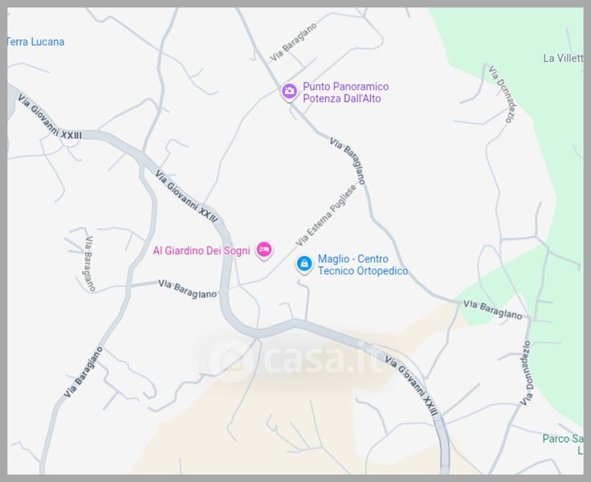The height and width of the screenshot is (482, 591).
Task: Click the Terra Lucana place label
Action: [x=35, y=42]
